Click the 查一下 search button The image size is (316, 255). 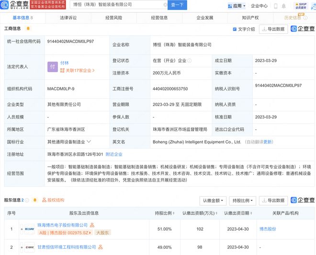[177, 5]
